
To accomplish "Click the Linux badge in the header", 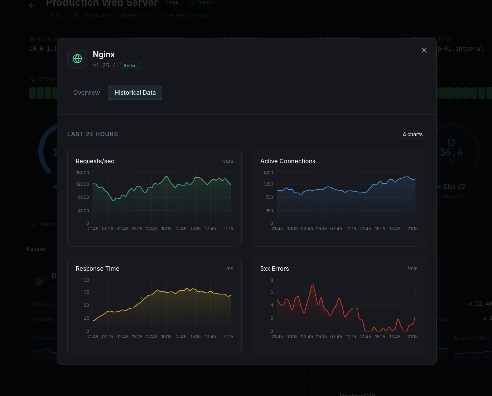I will tap(172, 2).
